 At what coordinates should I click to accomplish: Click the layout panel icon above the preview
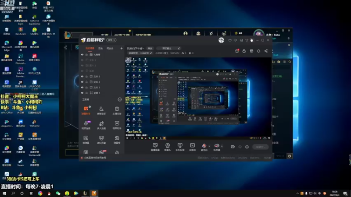251,51
